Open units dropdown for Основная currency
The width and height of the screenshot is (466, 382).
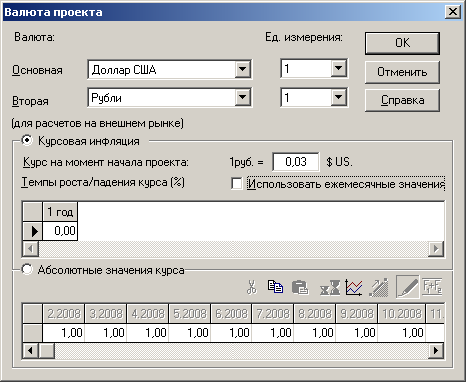338,68
